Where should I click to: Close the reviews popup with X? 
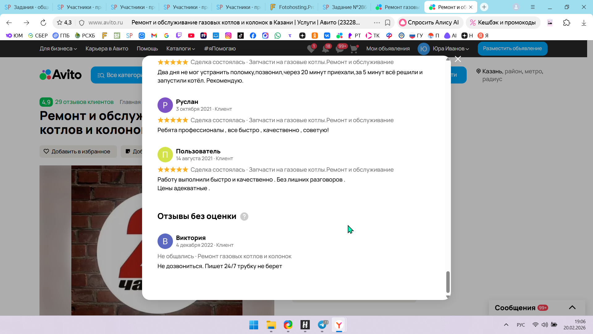tap(458, 59)
